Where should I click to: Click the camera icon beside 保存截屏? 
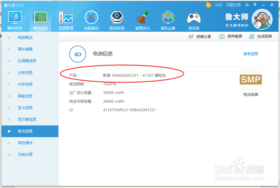click(x=222, y=36)
